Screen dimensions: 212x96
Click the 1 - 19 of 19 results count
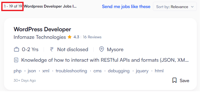pos(13,6)
